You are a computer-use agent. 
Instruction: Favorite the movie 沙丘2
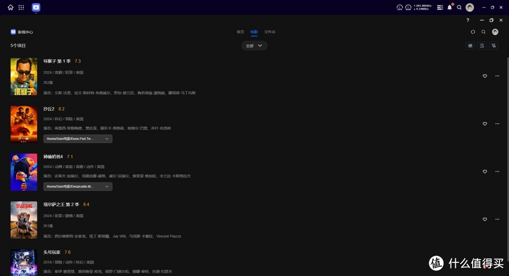point(484,124)
